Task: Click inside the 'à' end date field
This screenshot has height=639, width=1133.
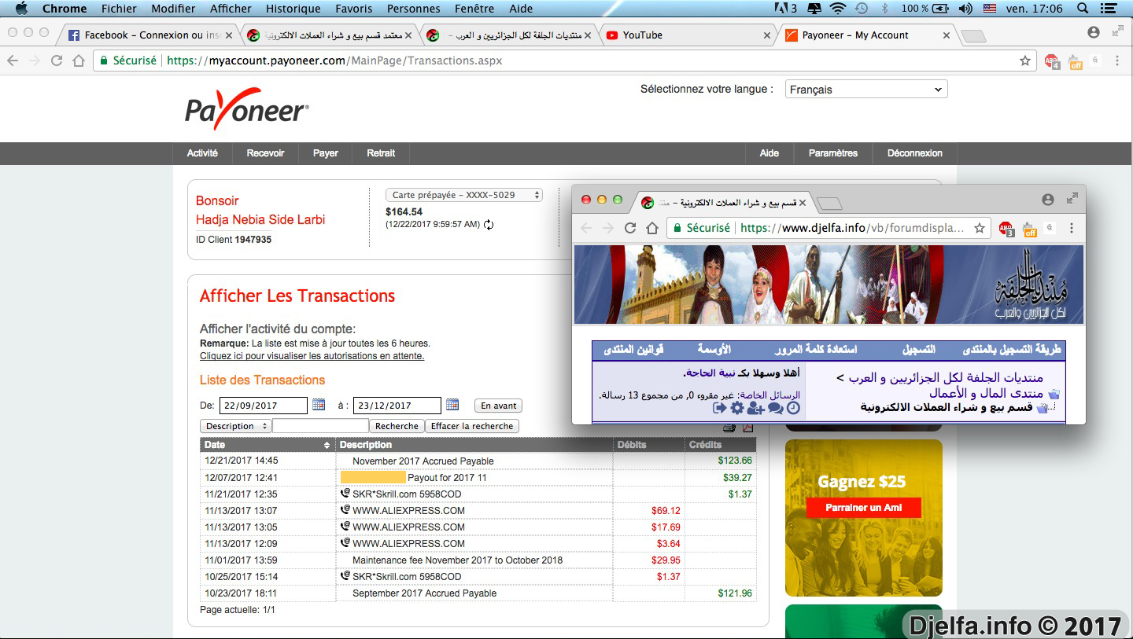Action: point(397,406)
